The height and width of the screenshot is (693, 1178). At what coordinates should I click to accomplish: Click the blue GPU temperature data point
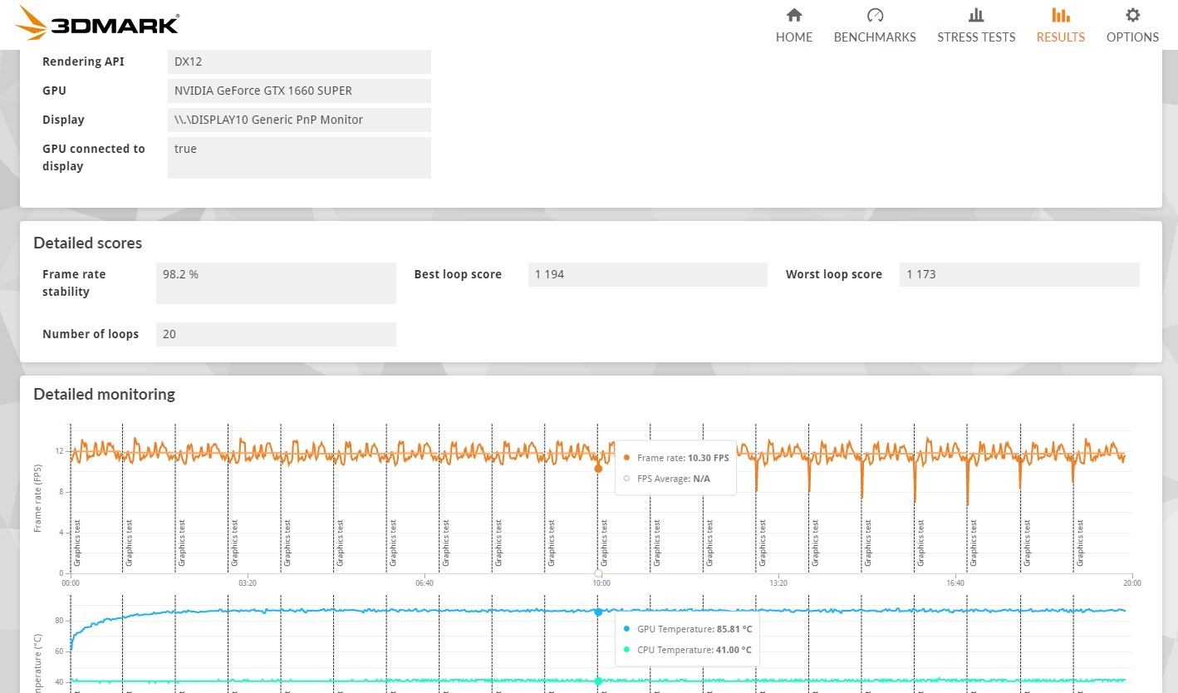coord(598,612)
